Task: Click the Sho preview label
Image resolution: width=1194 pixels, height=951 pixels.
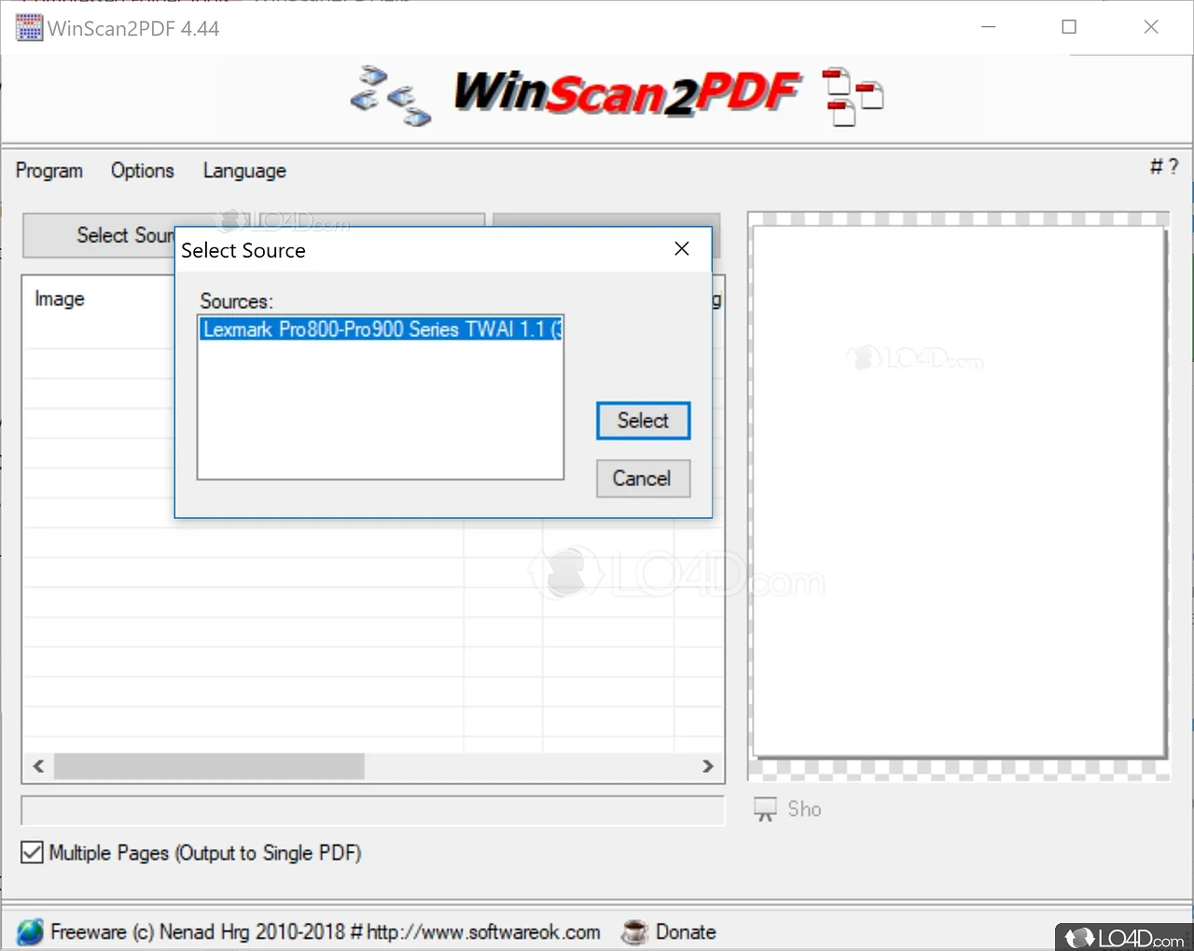Action: 804,809
